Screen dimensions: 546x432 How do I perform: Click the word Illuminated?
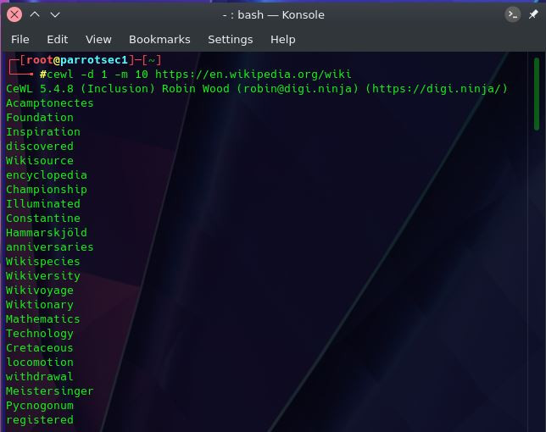43,203
